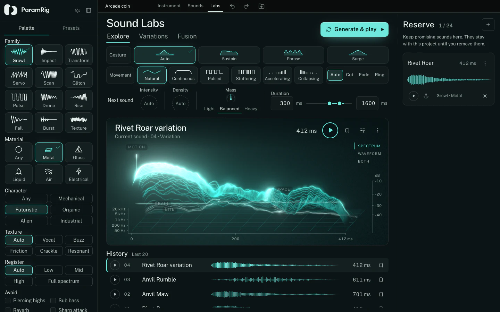Open the sliders adjust icon for current sound
Viewport: 500px width, 312px height.
coord(362,130)
